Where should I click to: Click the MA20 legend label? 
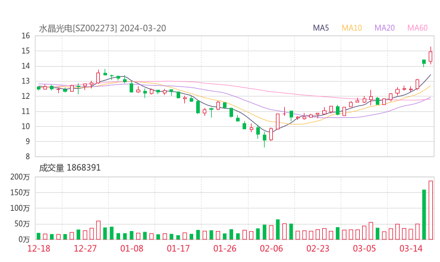[x=385, y=28]
